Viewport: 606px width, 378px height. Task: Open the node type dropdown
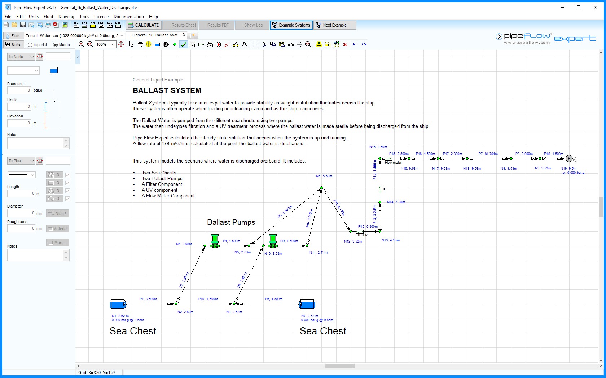tap(23, 71)
